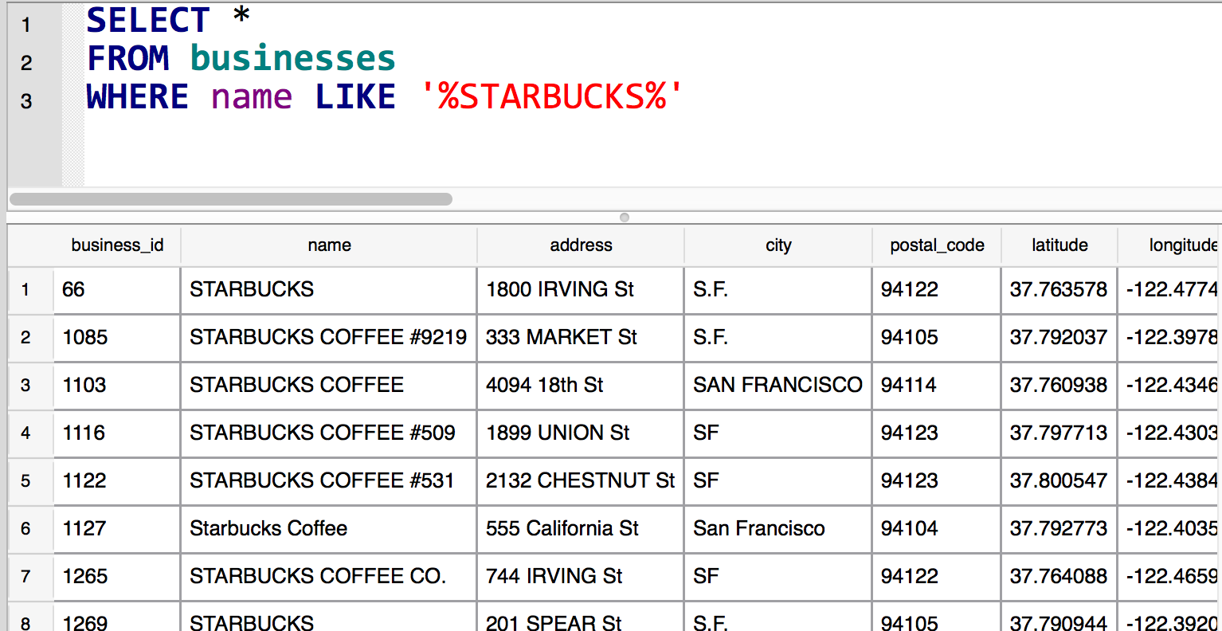Click name cell 'STARBUCKS COFFEE #509'

tap(329, 433)
